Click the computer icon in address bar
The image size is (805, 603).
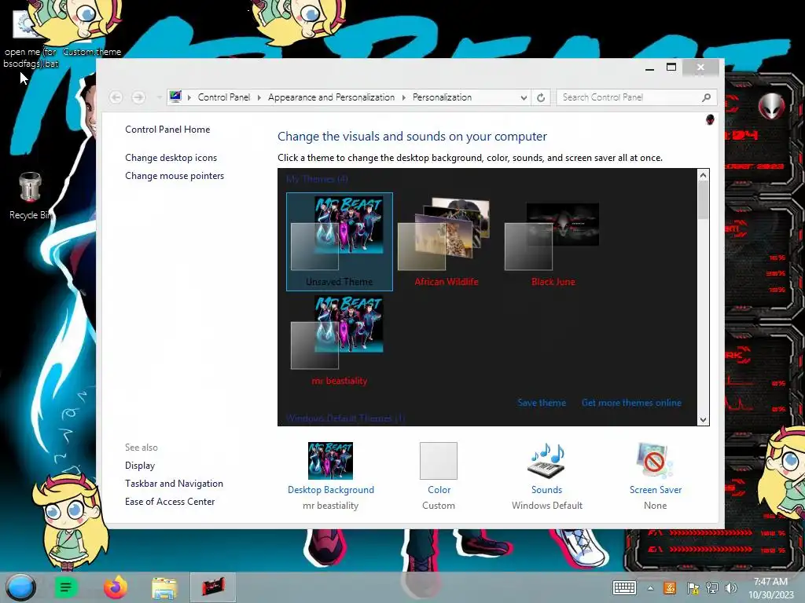(175, 97)
